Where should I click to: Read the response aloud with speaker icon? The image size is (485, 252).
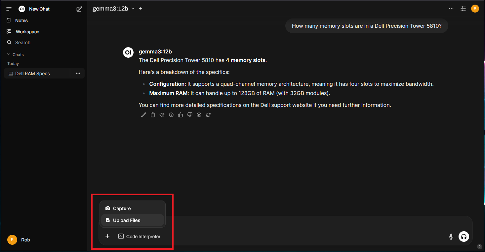click(162, 115)
